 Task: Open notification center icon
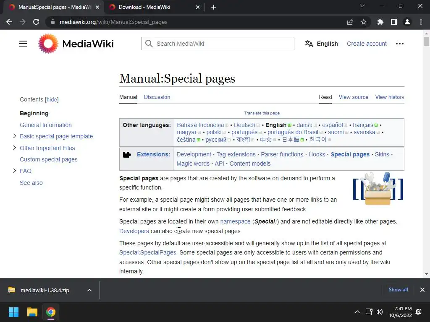[419, 312]
